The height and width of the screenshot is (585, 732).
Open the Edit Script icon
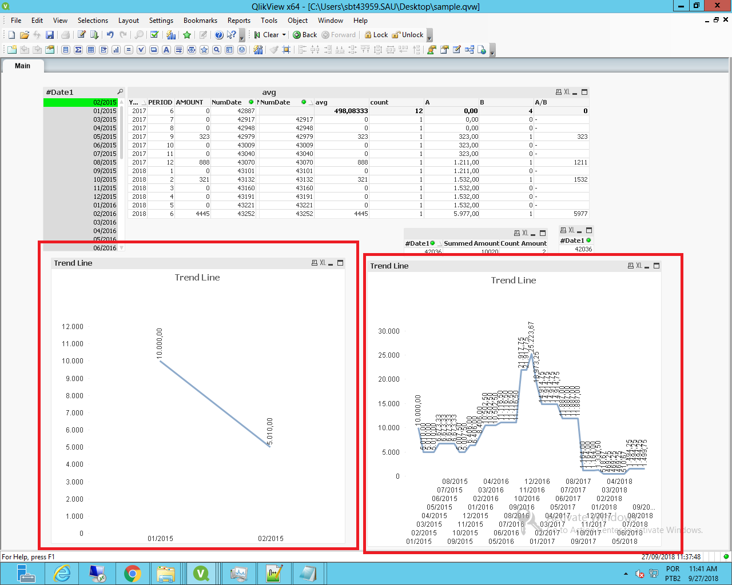(x=82, y=35)
